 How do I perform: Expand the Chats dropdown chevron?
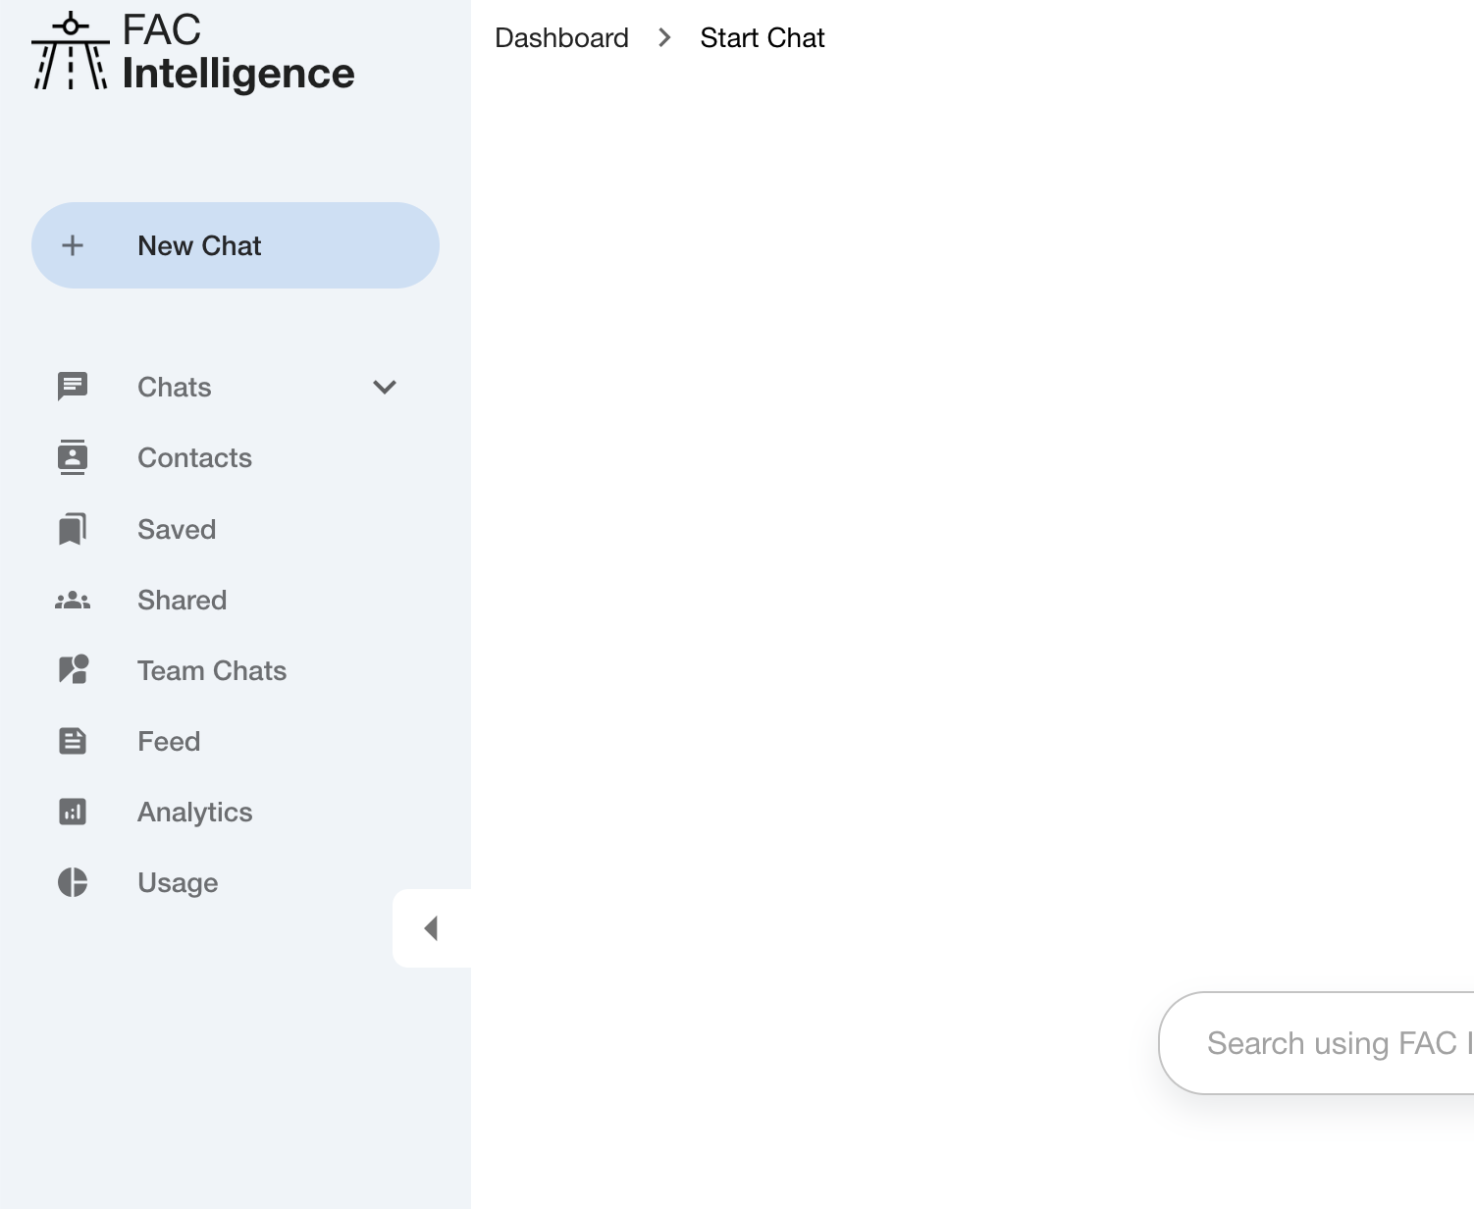point(385,387)
